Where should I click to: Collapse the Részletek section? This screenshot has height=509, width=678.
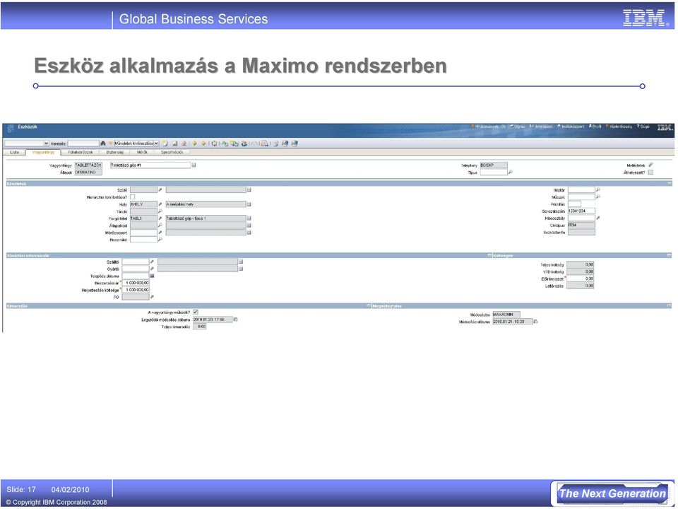670,184
